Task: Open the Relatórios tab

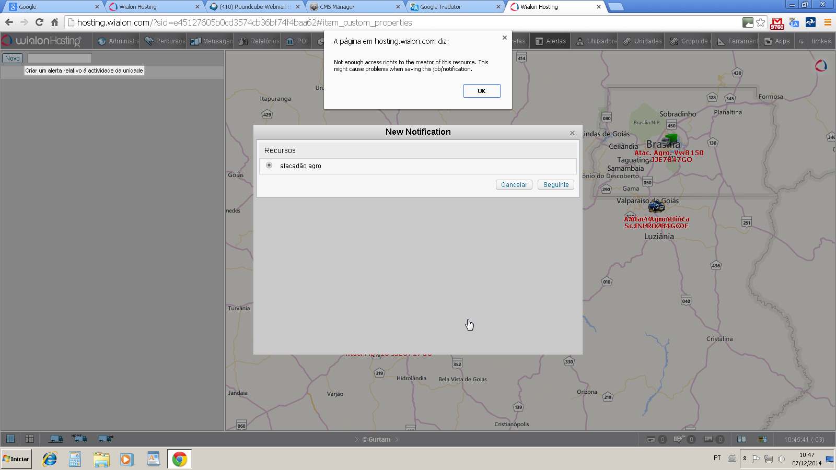Action: (259, 41)
